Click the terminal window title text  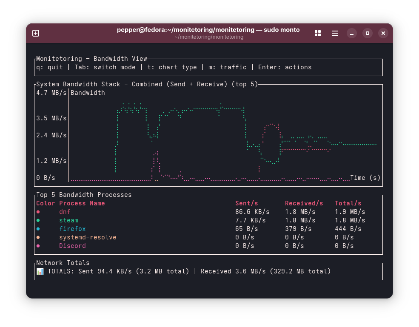pyautogui.click(x=208, y=30)
